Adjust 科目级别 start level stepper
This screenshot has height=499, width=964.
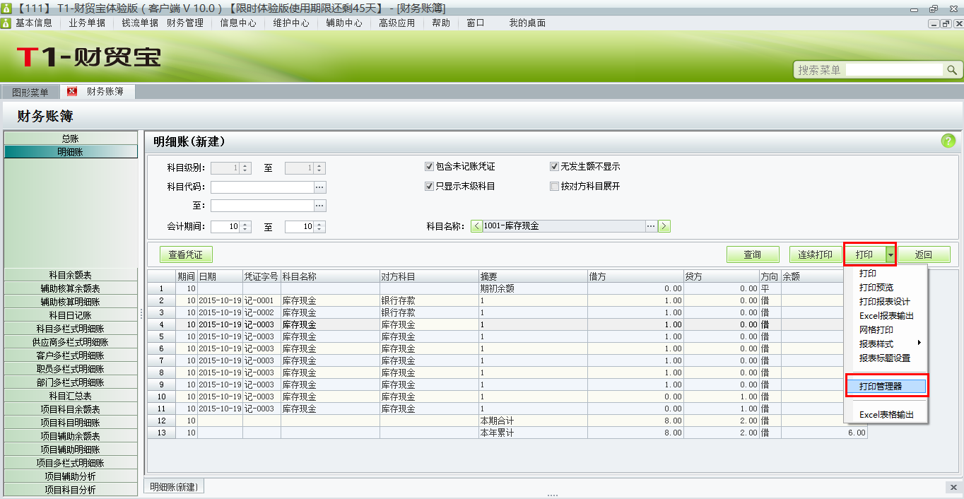[x=246, y=168]
